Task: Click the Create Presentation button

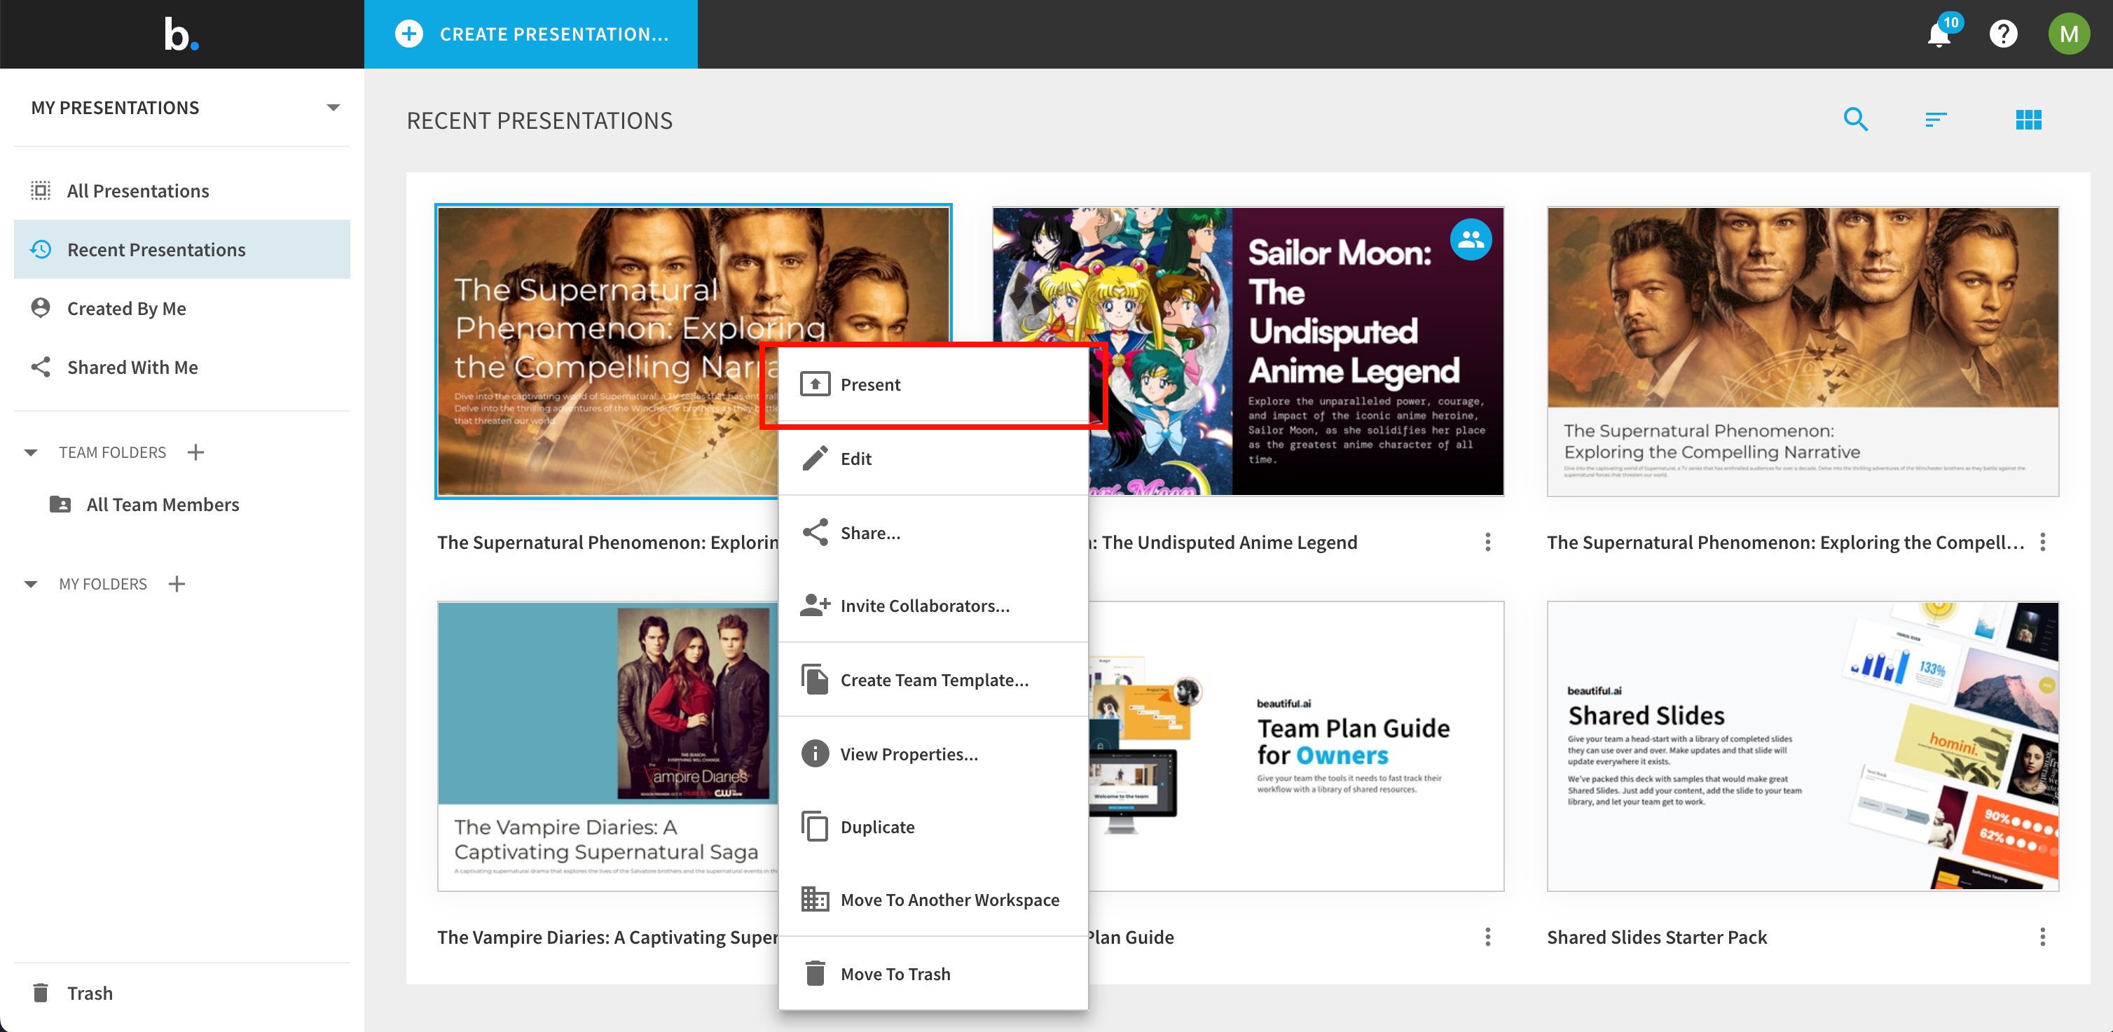Action: coord(531,34)
